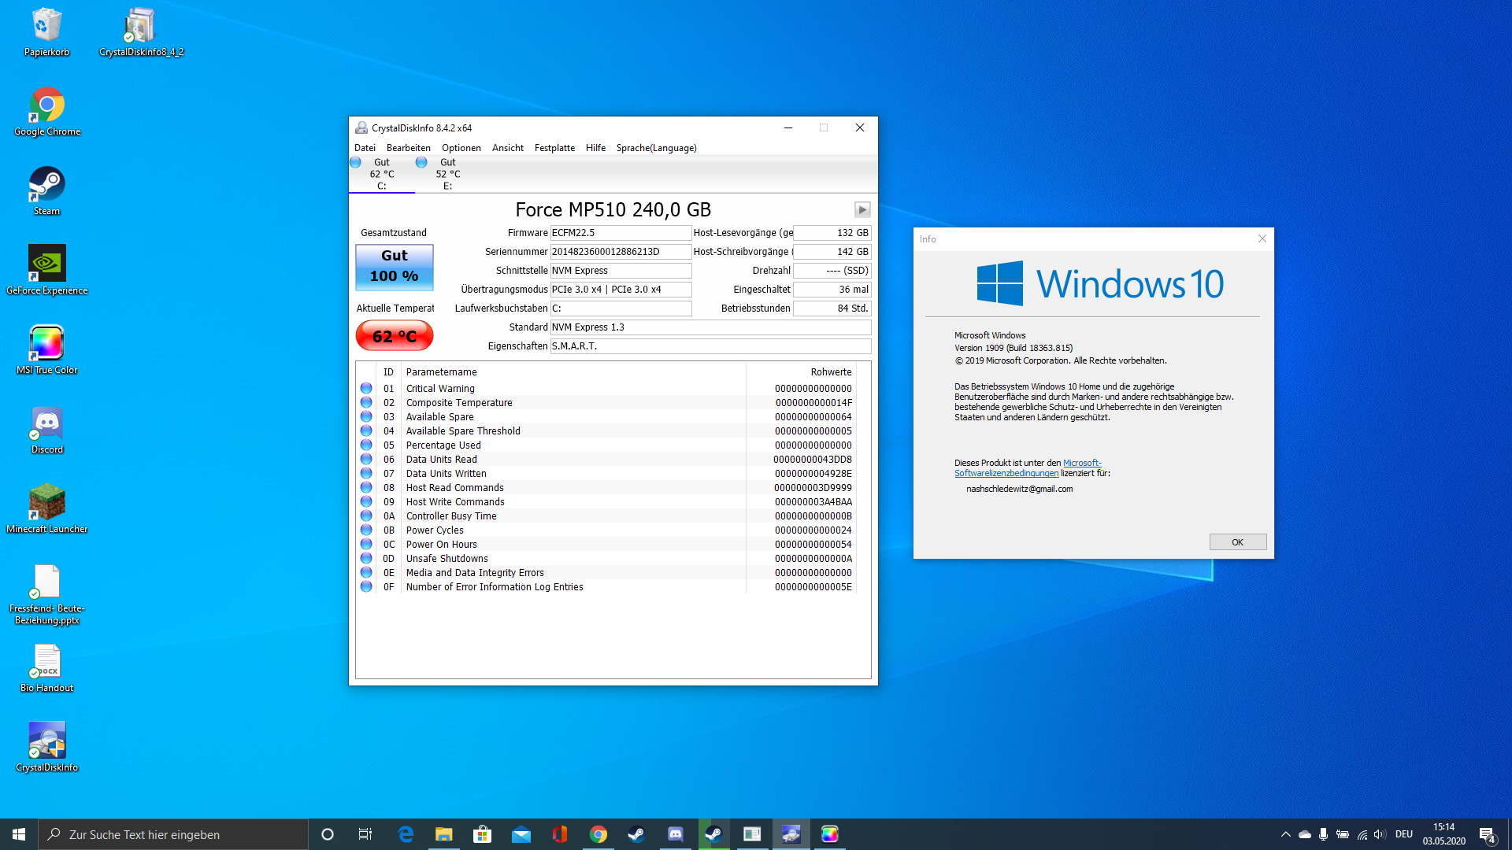Open the Sprache(Language) menu
The image size is (1512, 850).
point(656,148)
